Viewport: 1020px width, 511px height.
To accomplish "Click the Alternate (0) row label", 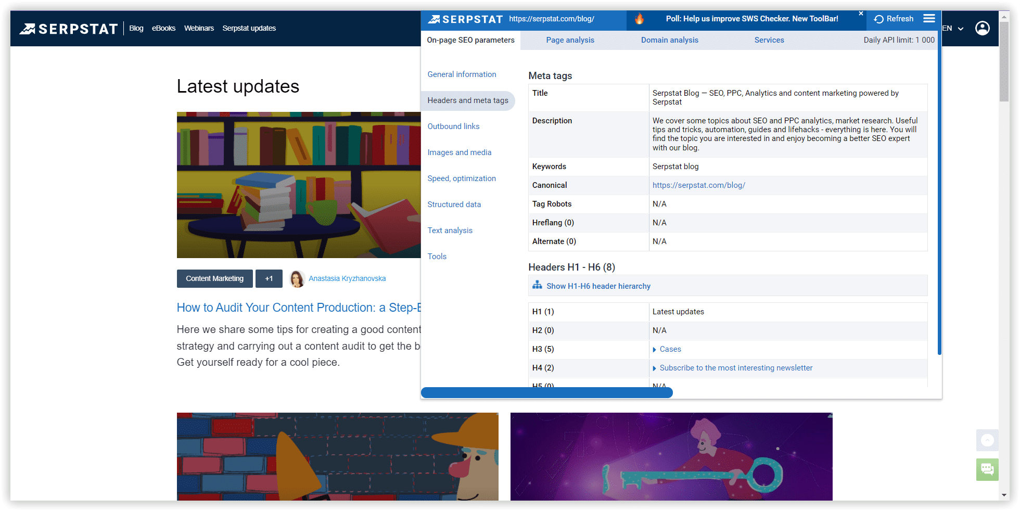I will [554, 241].
